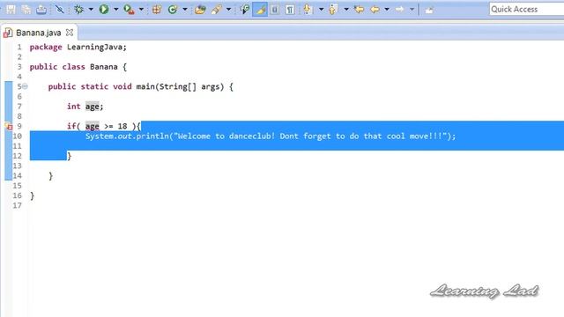Click the closing brace on line 16

coord(33,195)
